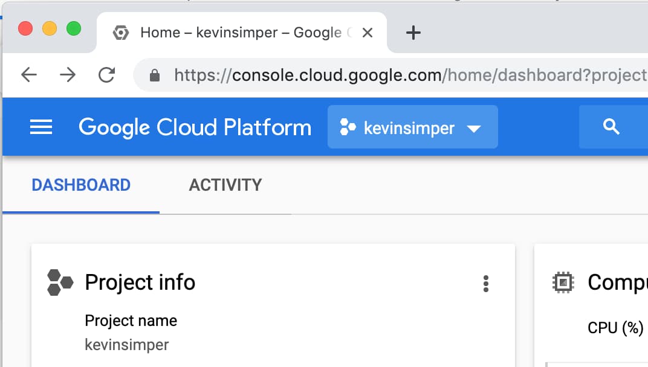This screenshot has width=648, height=367.
Task: Click the Project info hexagon icon
Action: pos(60,282)
